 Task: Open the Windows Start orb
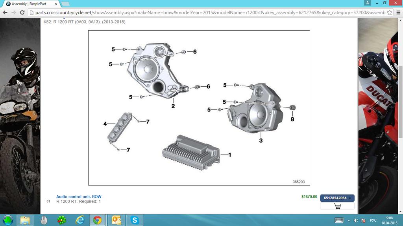[8, 220]
